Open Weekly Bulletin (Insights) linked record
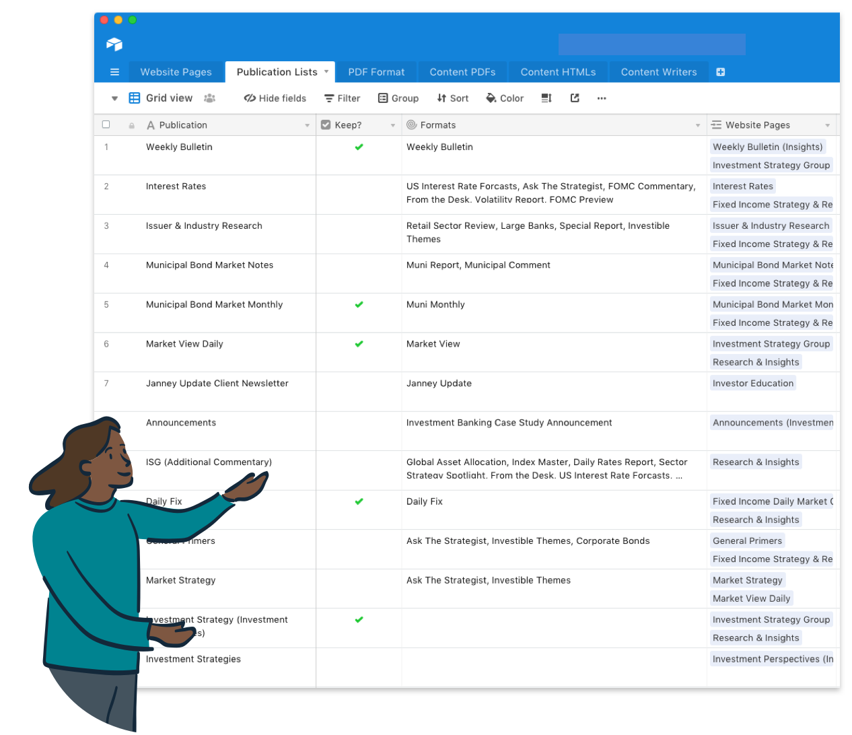 click(767, 147)
